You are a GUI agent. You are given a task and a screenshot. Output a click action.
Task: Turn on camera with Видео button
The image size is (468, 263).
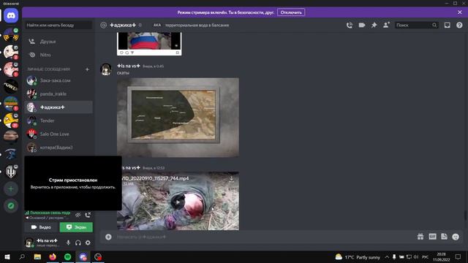click(41, 227)
